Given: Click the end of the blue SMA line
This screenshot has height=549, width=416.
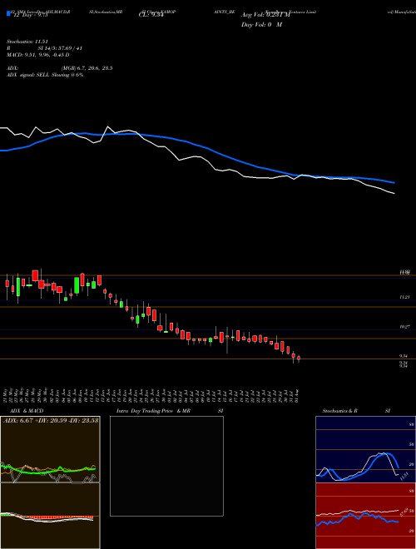Looking at the screenshot, I should coord(394,183).
